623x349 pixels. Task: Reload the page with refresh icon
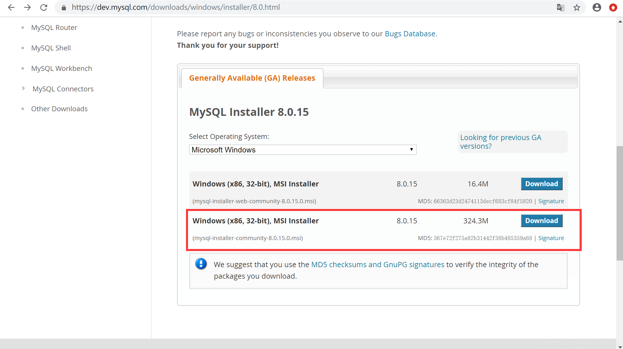[x=44, y=7]
